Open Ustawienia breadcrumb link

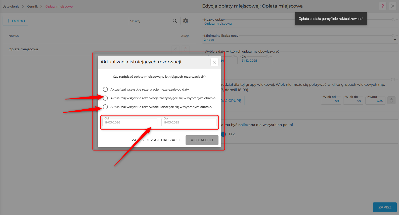[11, 7]
